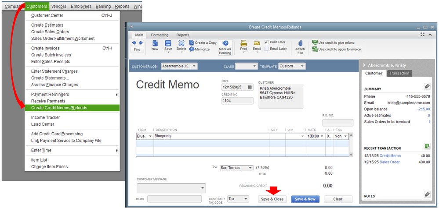Click the window system menu icon

[x=131, y=27]
